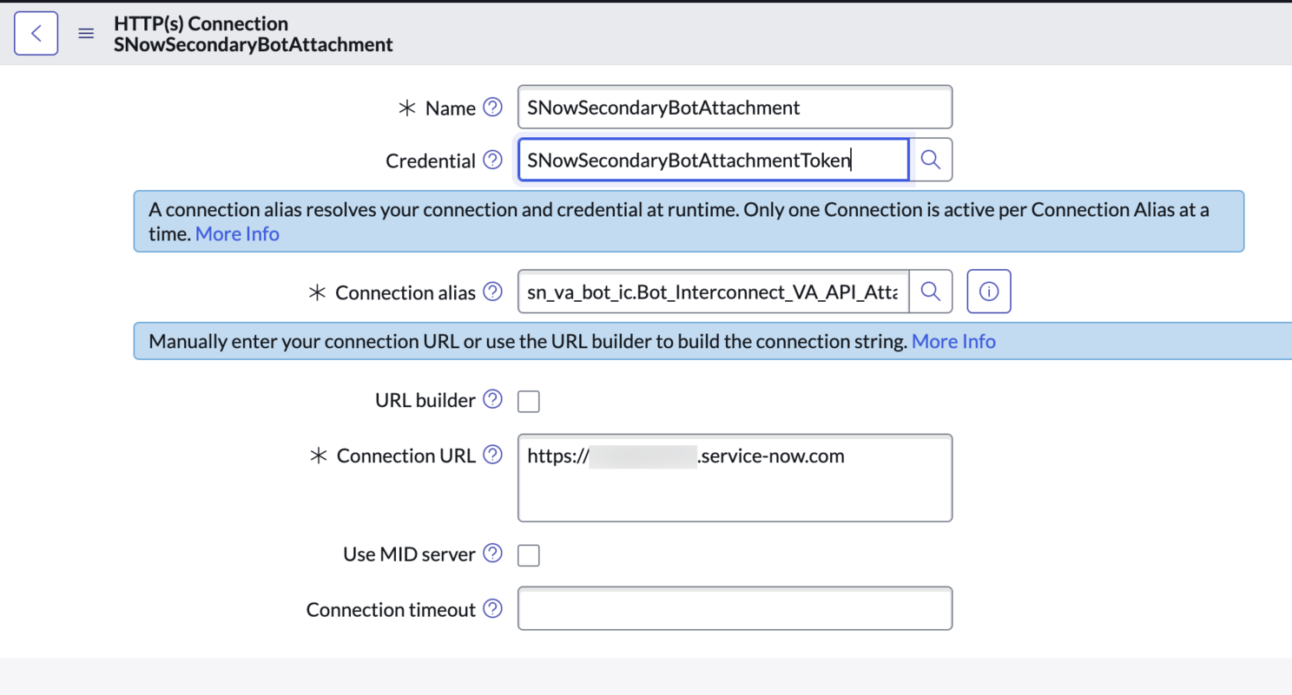Focus the Name input field

735,107
